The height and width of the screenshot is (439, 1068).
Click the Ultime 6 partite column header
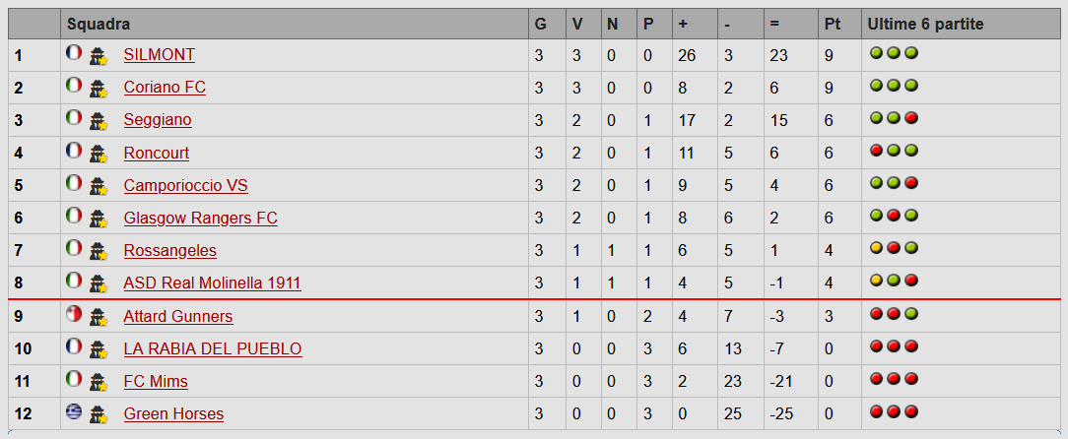coord(925,24)
